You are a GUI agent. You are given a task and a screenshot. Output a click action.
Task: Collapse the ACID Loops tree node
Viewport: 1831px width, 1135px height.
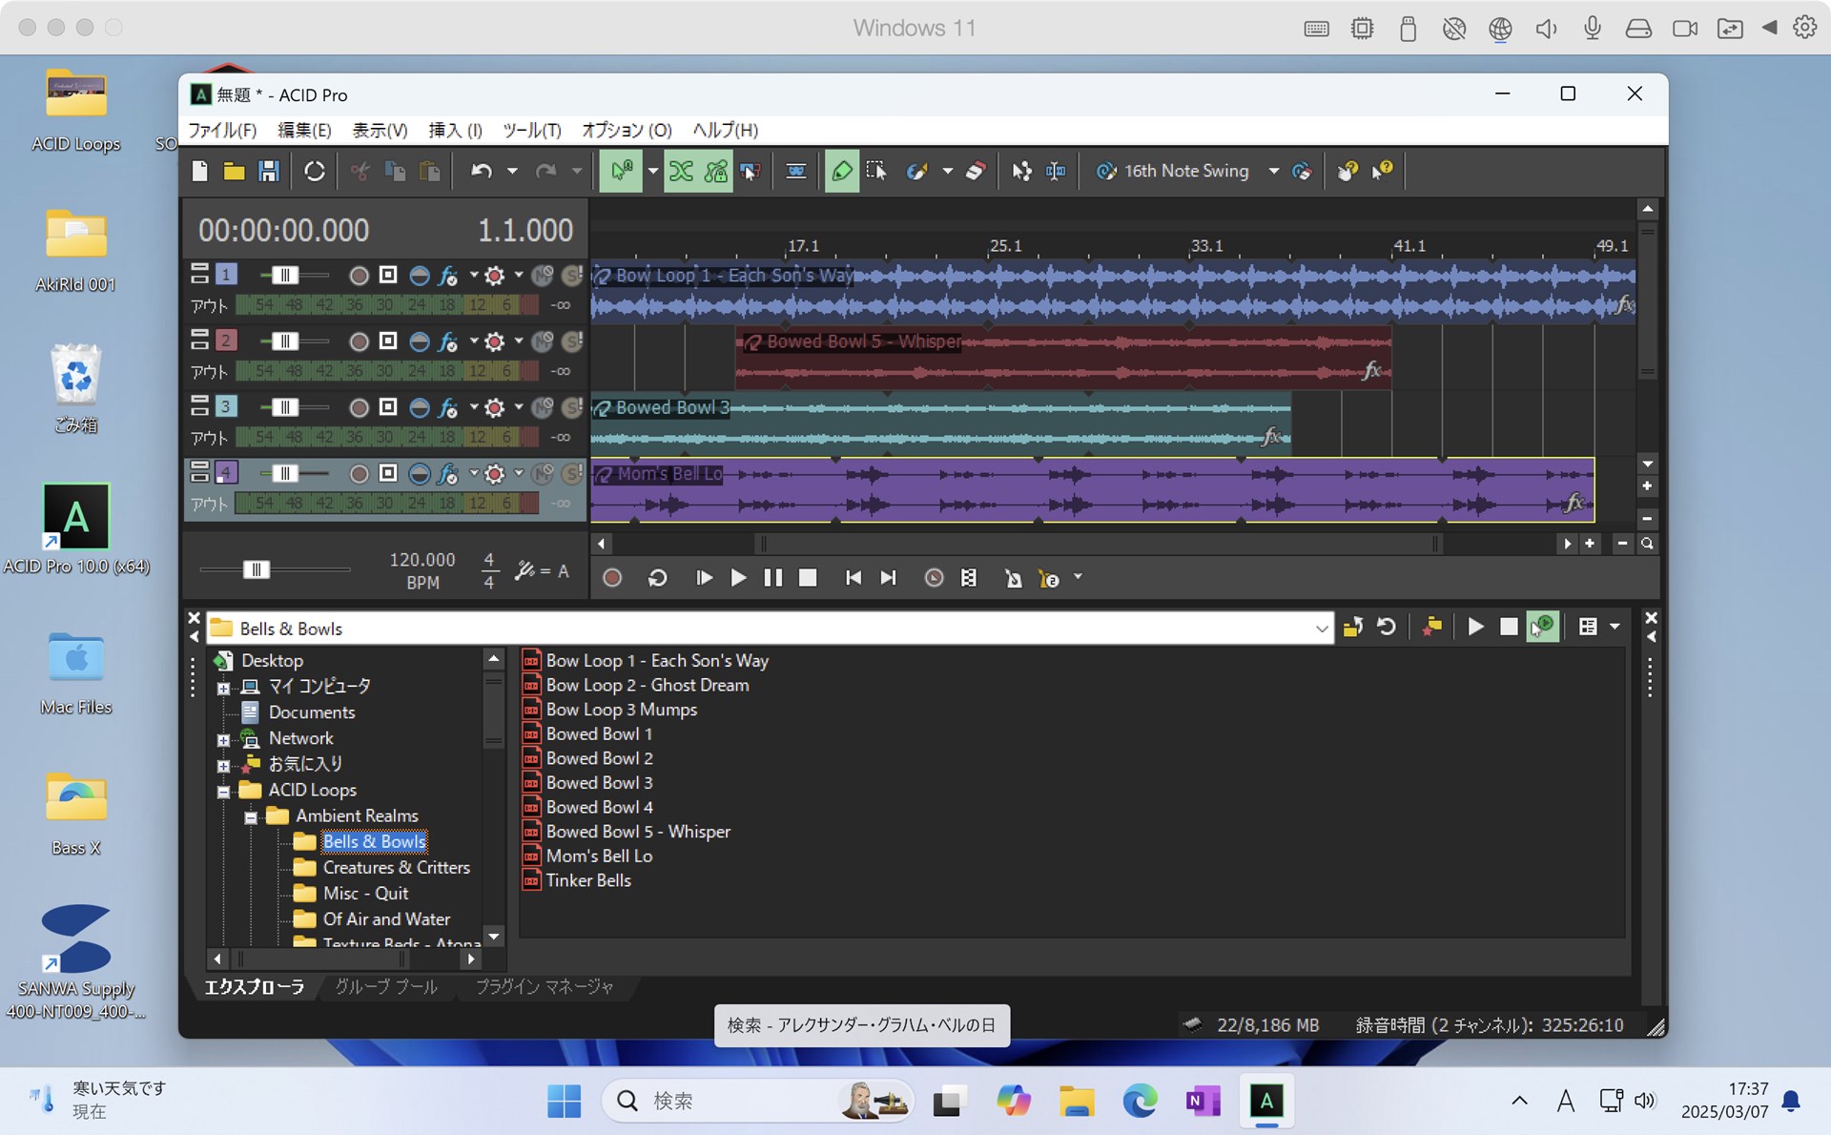click(x=223, y=792)
